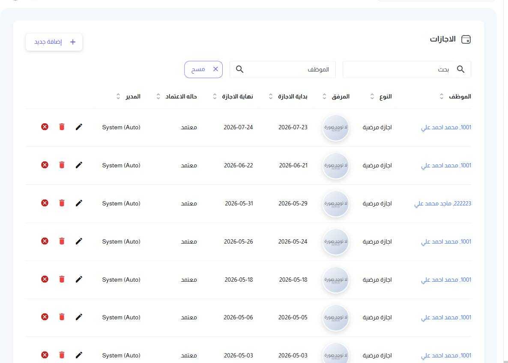The width and height of the screenshot is (508, 363).
Task: Sort by الموظف column
Action: [442, 96]
